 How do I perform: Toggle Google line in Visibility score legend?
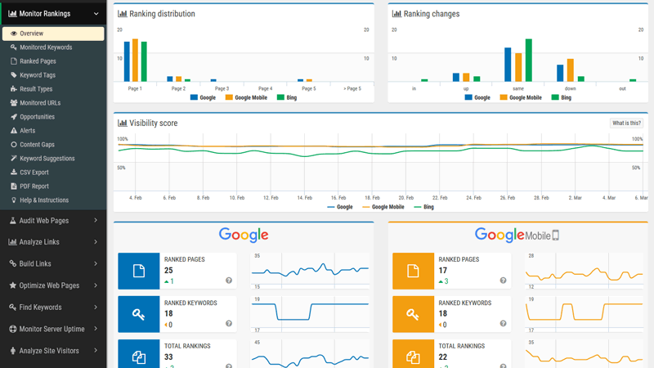tap(340, 207)
